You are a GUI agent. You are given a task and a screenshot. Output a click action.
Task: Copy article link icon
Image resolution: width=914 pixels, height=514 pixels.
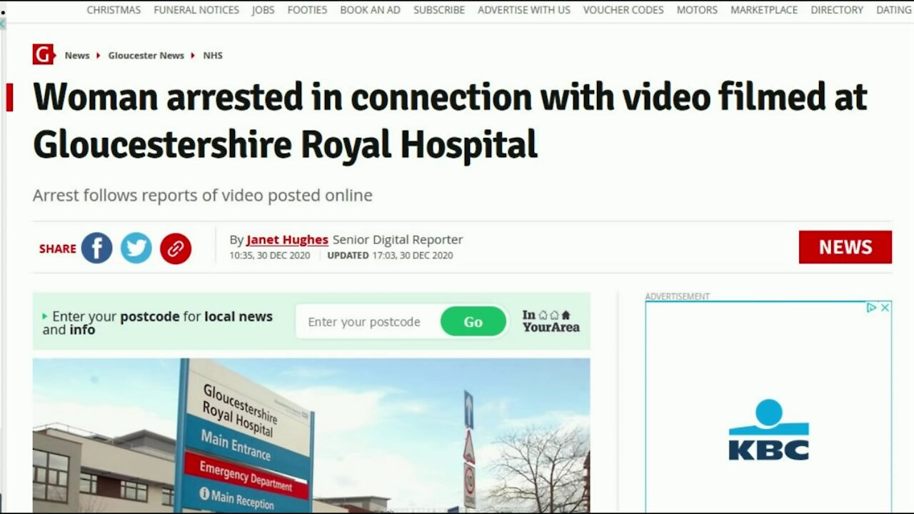176,248
